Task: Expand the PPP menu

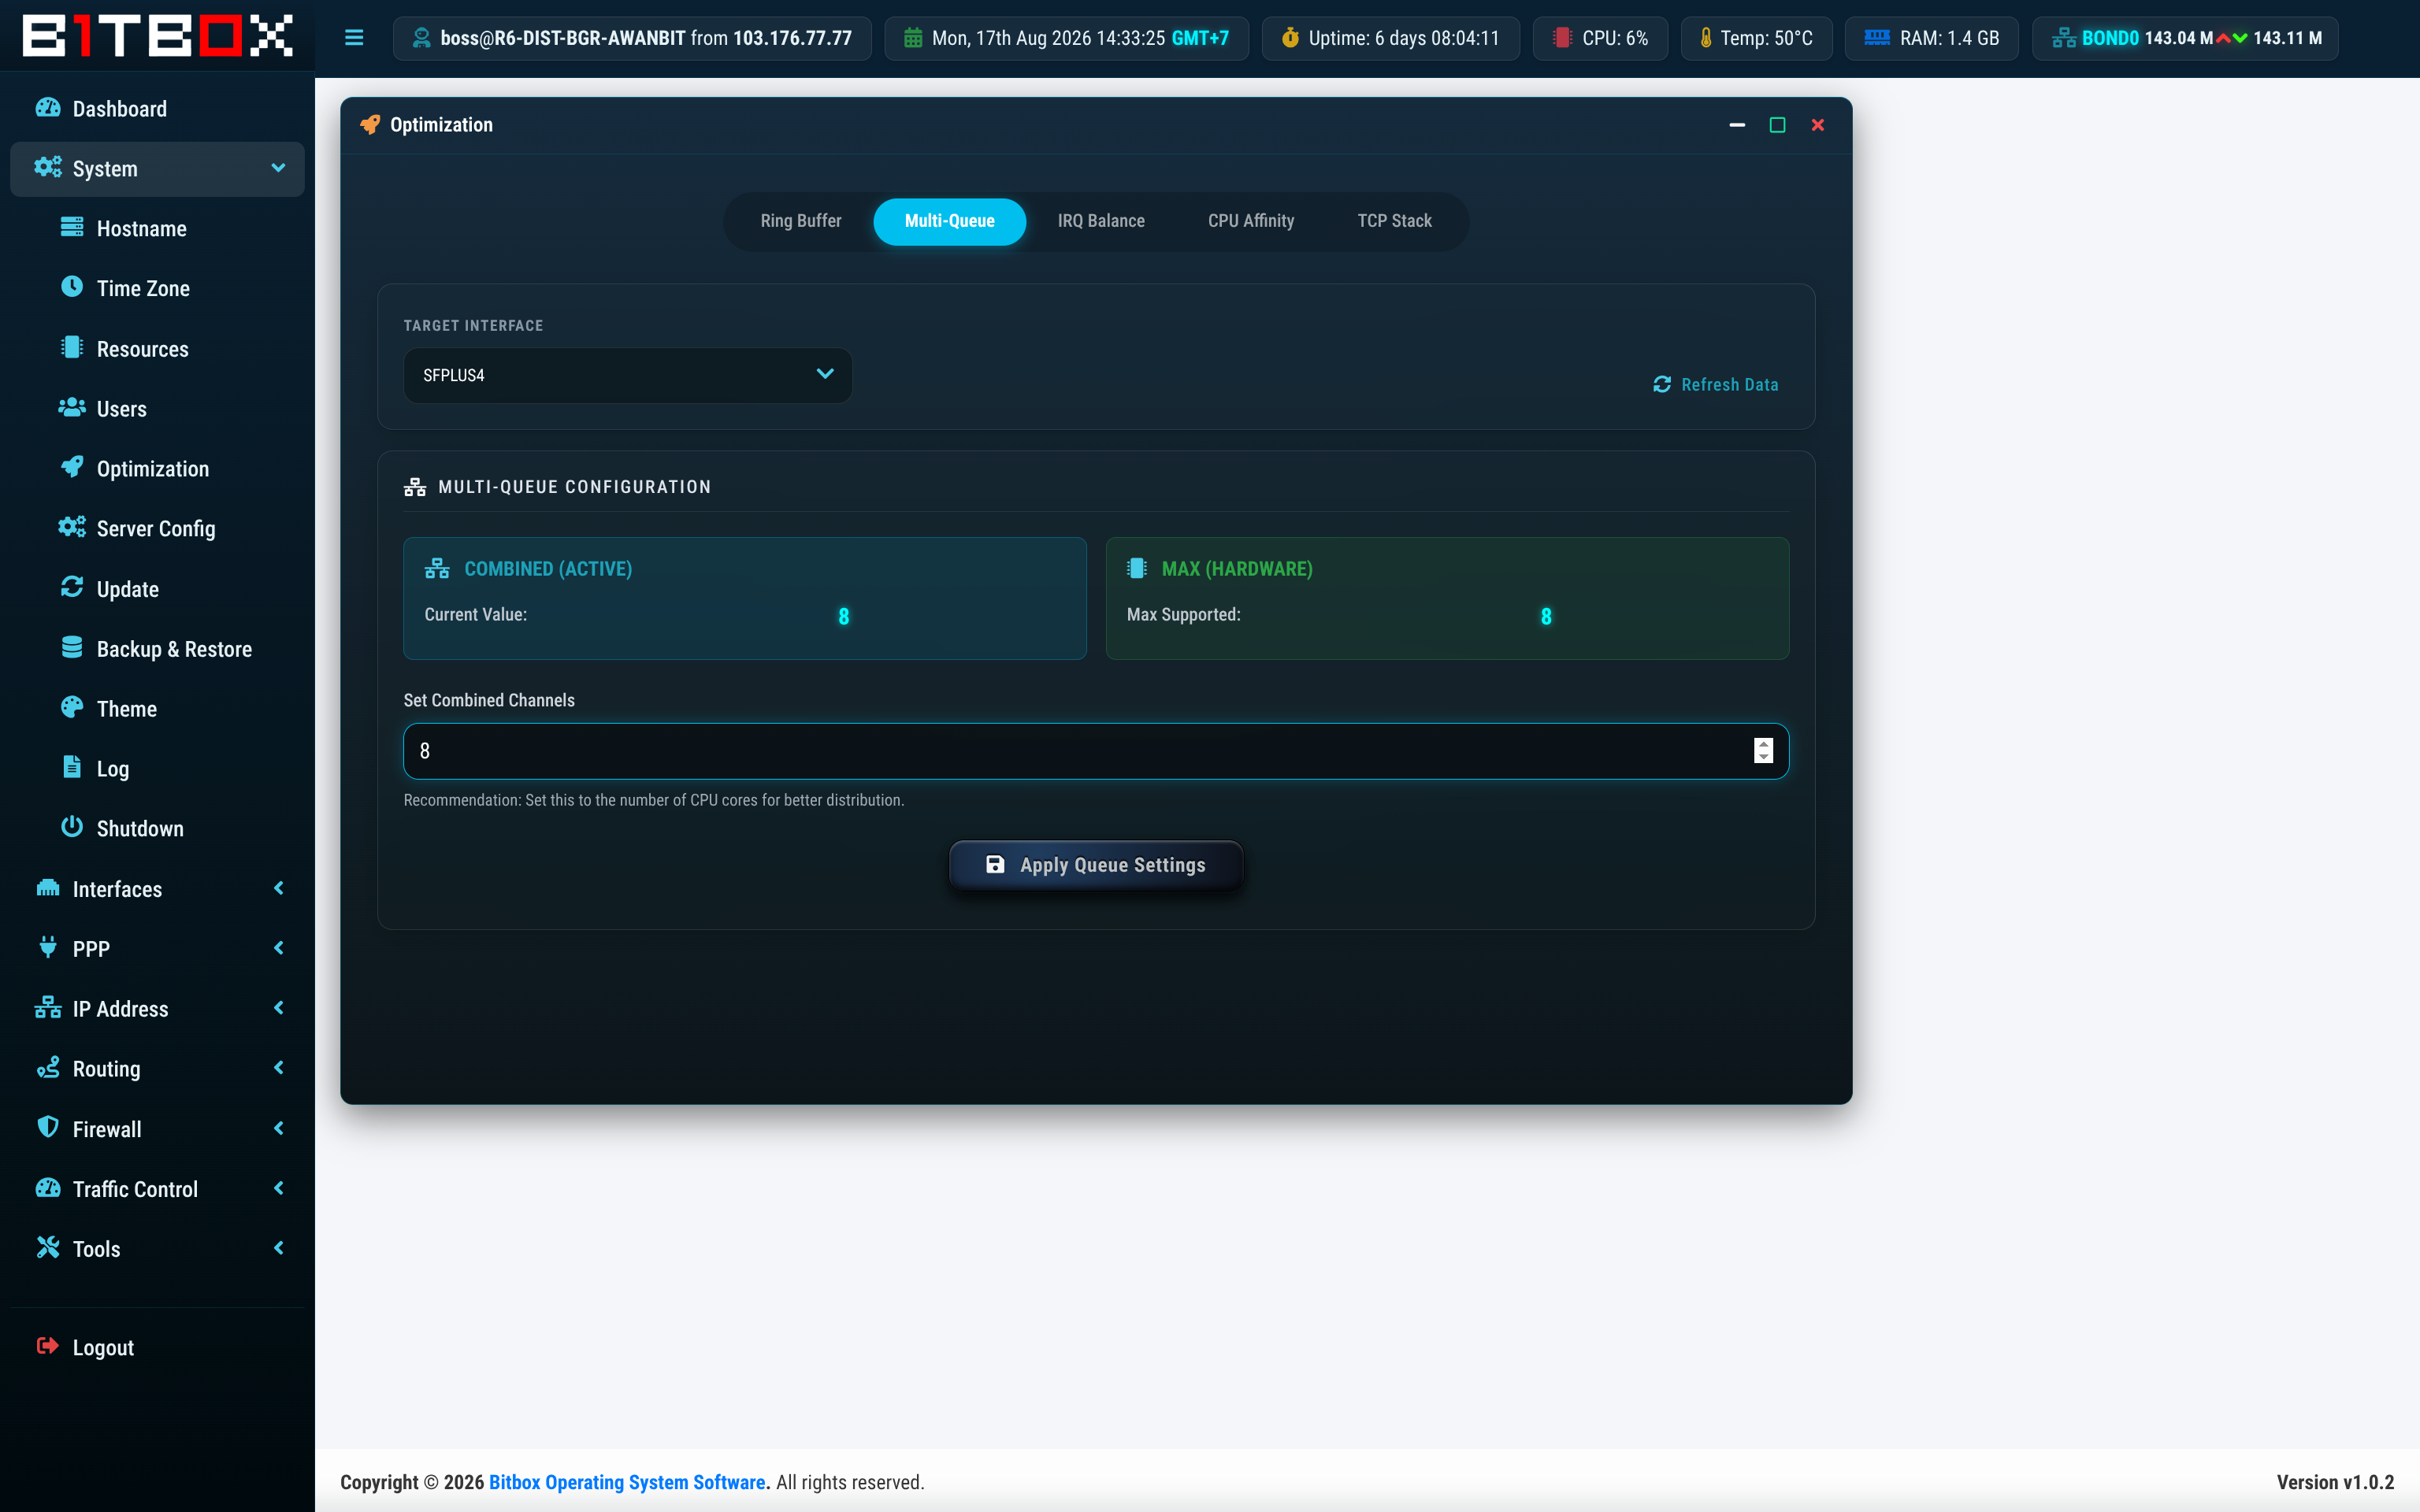Action: 157,949
